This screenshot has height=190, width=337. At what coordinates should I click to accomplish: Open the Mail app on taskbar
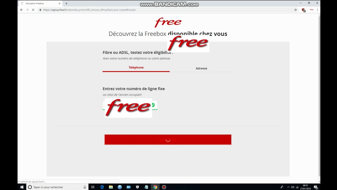coord(128,187)
